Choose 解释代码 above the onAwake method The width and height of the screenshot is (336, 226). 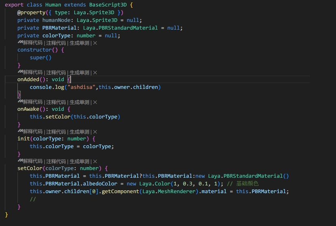[x=32, y=102]
